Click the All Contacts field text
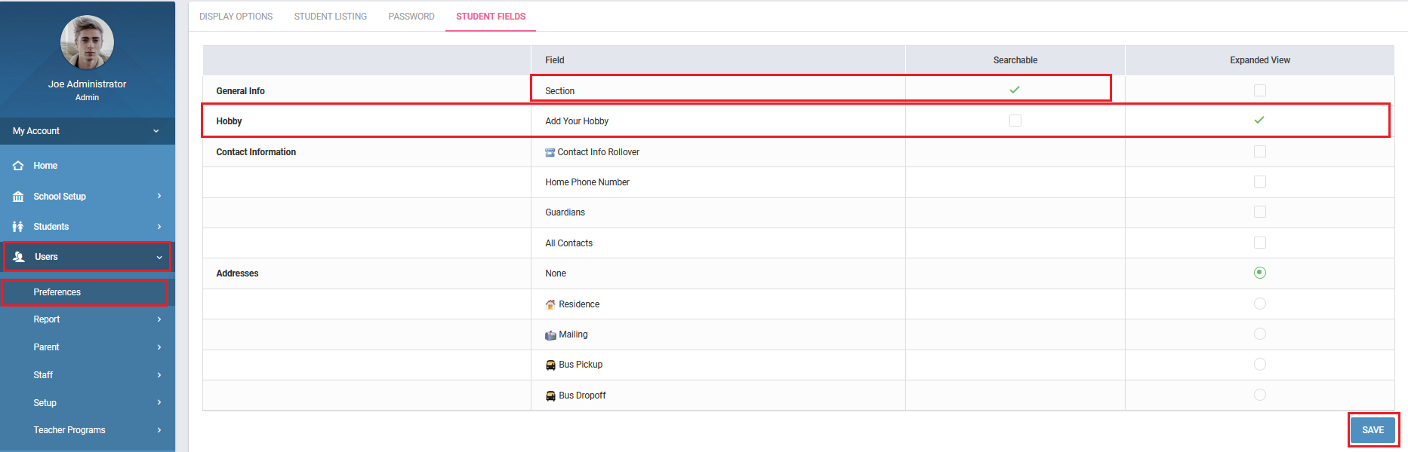1408x452 pixels. coord(569,243)
